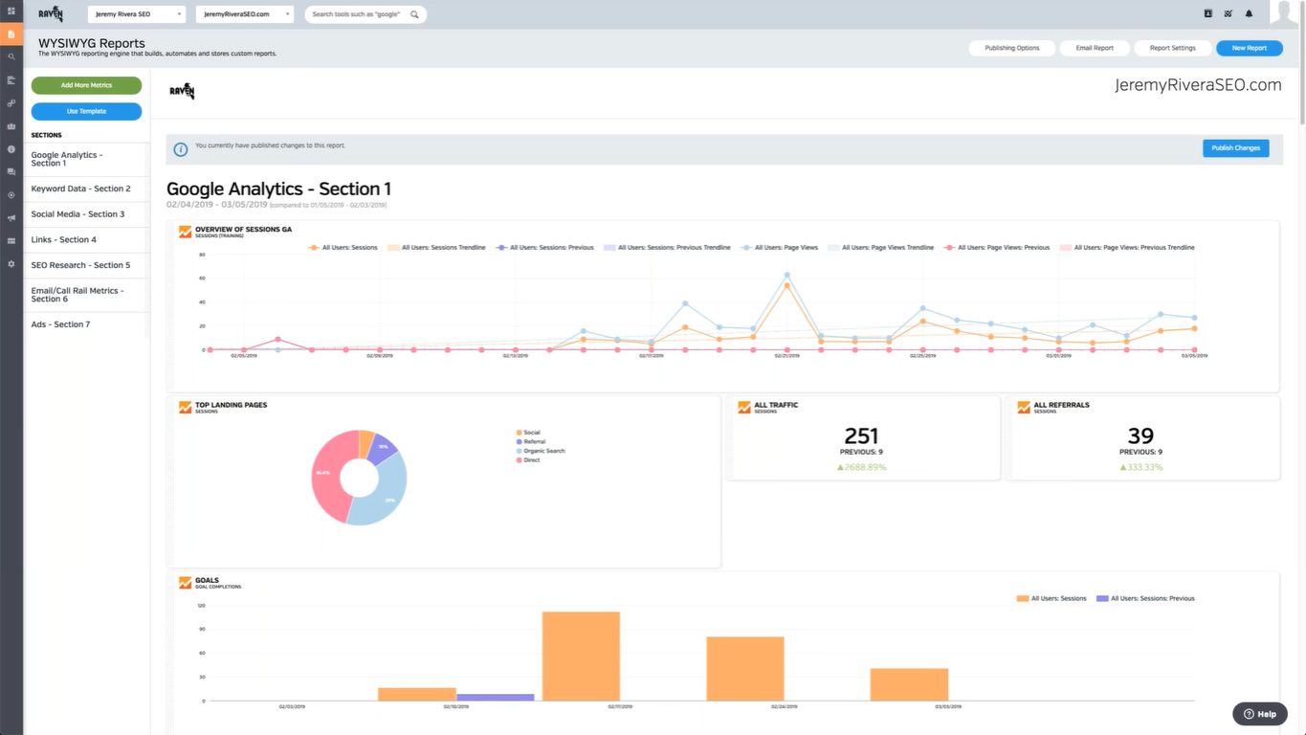Toggle All Users: Page Views legend
Screen dimensions: 1306x735
pyautogui.click(x=779, y=247)
